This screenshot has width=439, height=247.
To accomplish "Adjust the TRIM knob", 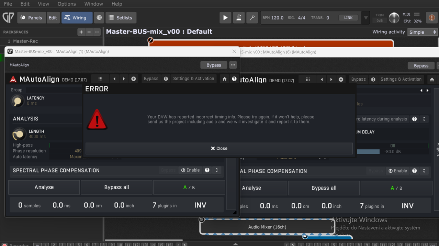I will 394,18.
